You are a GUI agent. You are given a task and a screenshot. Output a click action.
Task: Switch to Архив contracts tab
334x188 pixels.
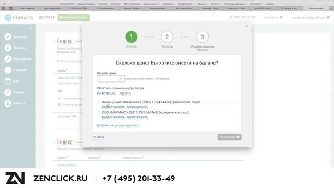[x=125, y=93]
